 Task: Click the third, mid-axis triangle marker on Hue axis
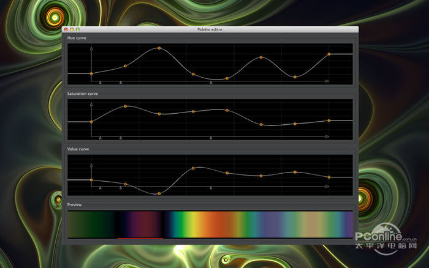click(x=211, y=82)
